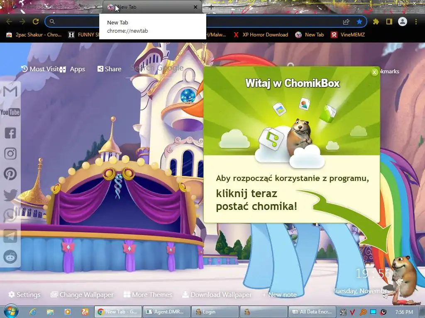425x318 pixels.
Task: Go back with the browser back arrow
Action: (x=9, y=22)
